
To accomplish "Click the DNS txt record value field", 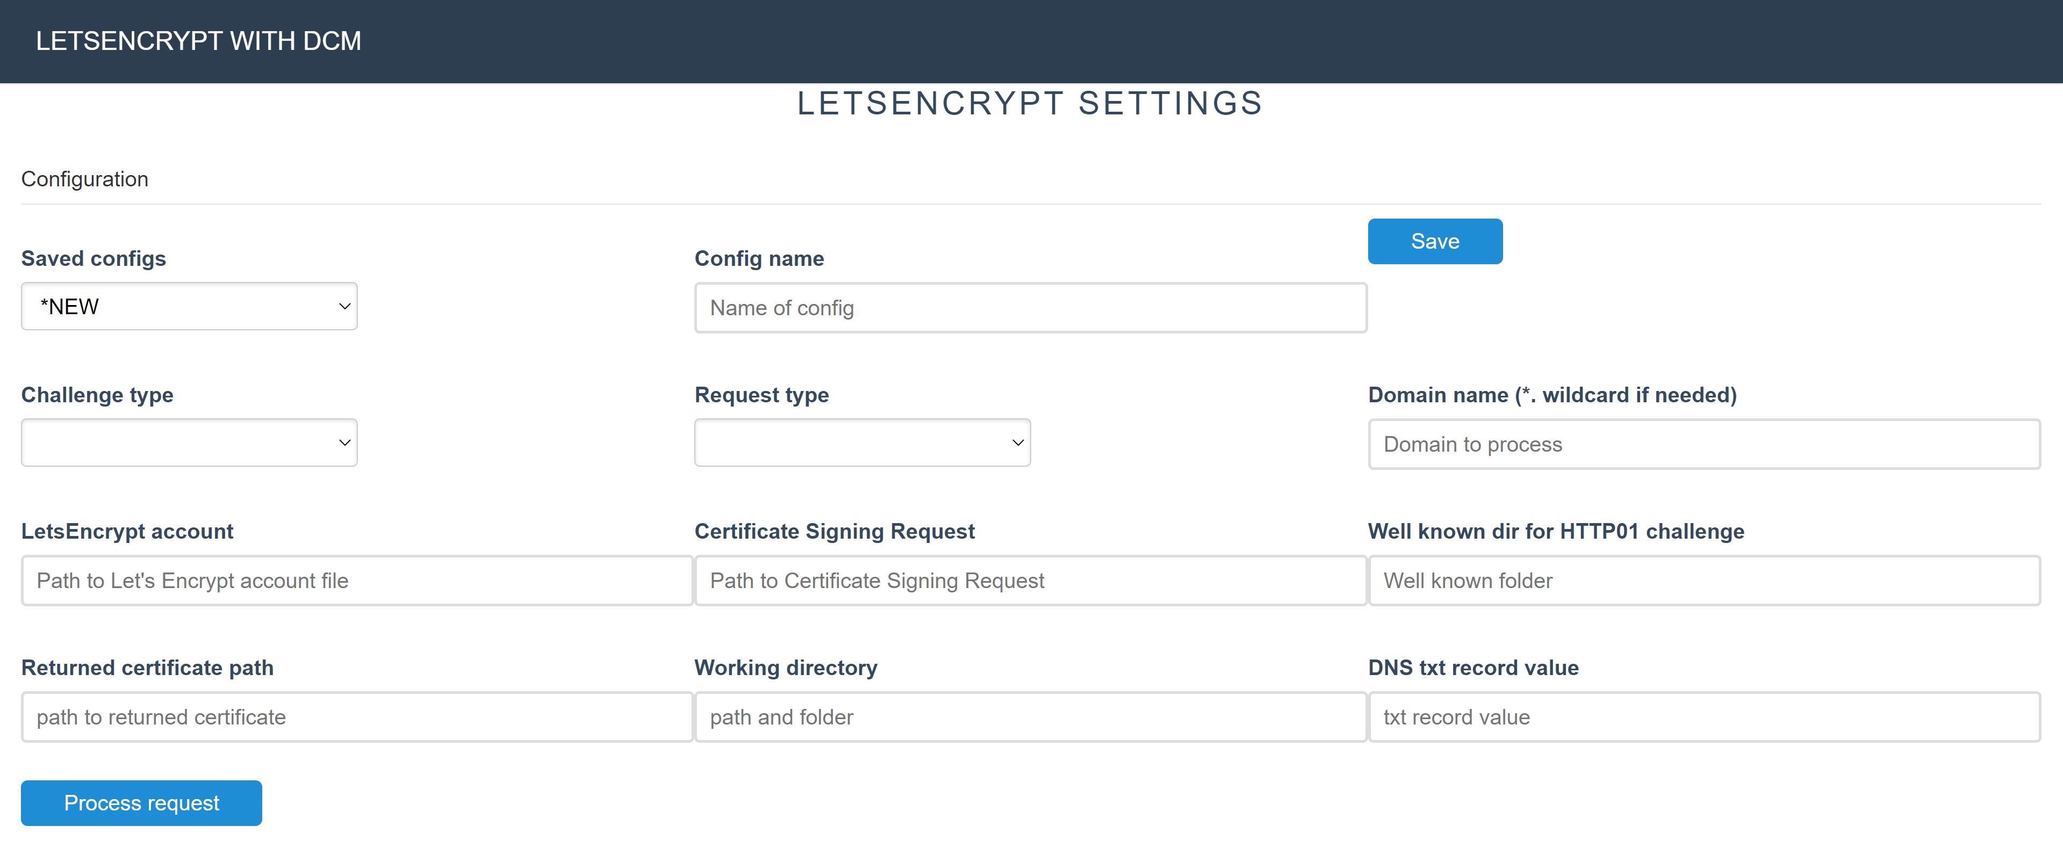I will pyautogui.click(x=1703, y=718).
